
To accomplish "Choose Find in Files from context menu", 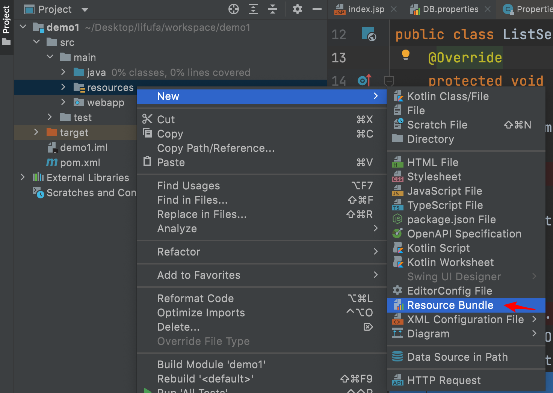I will click(x=192, y=200).
